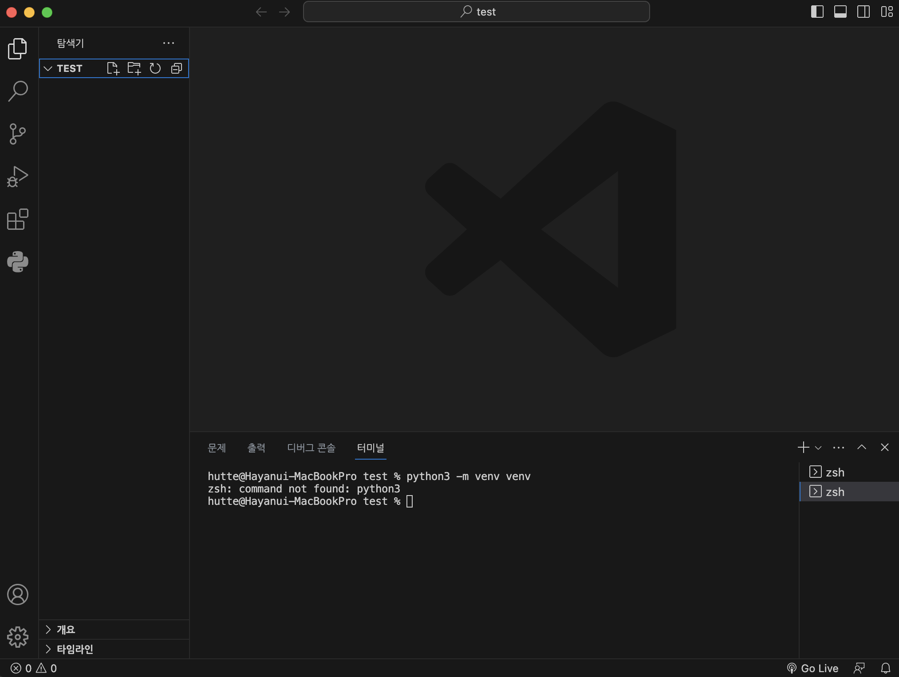Start the Go Live server
899x677 pixels.
coord(812,668)
